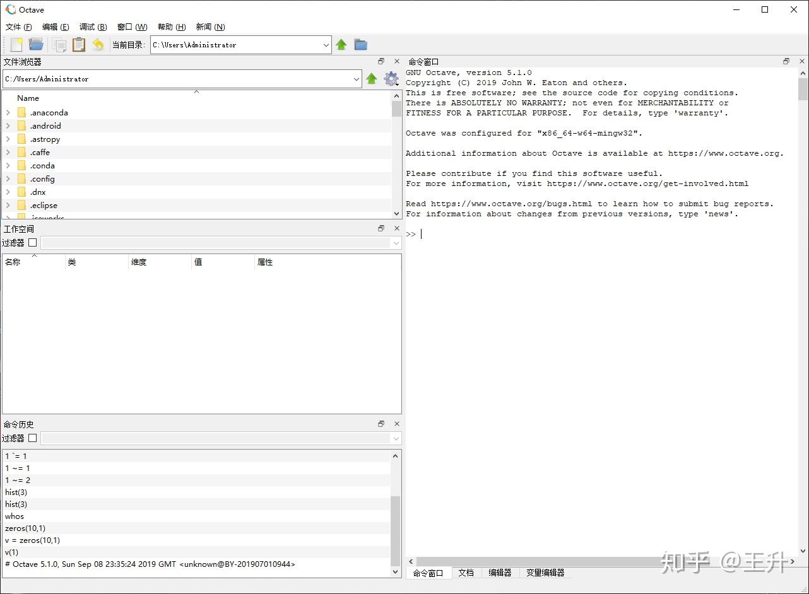Expand the .config folder
Image resolution: width=809 pixels, height=594 pixels.
(x=8, y=178)
